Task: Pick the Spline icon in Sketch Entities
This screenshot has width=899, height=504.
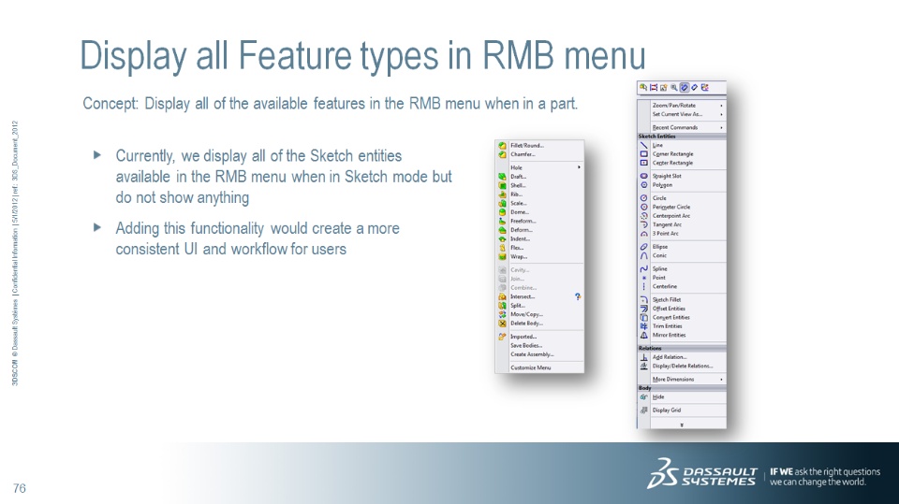Action: [644, 268]
